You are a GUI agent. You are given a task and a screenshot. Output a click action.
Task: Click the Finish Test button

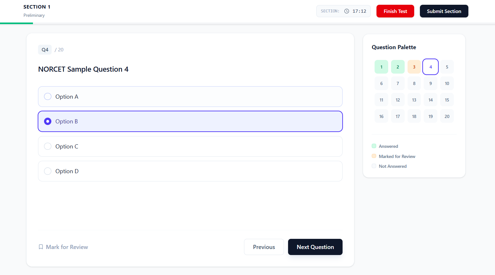click(x=395, y=11)
